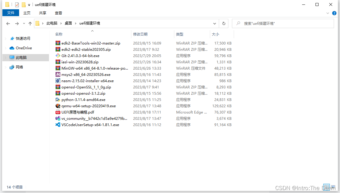Expand Network (网络) tree node arrow
The image size is (340, 193).
(6, 67)
